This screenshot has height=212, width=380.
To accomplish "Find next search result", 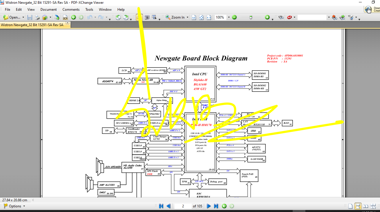I will tap(342, 17).
